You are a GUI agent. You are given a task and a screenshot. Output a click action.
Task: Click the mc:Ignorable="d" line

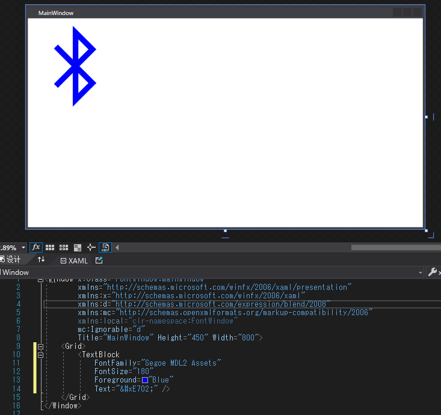pyautogui.click(x=111, y=329)
